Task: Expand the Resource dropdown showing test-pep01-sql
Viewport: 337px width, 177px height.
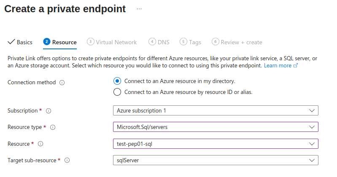Action: point(216,144)
